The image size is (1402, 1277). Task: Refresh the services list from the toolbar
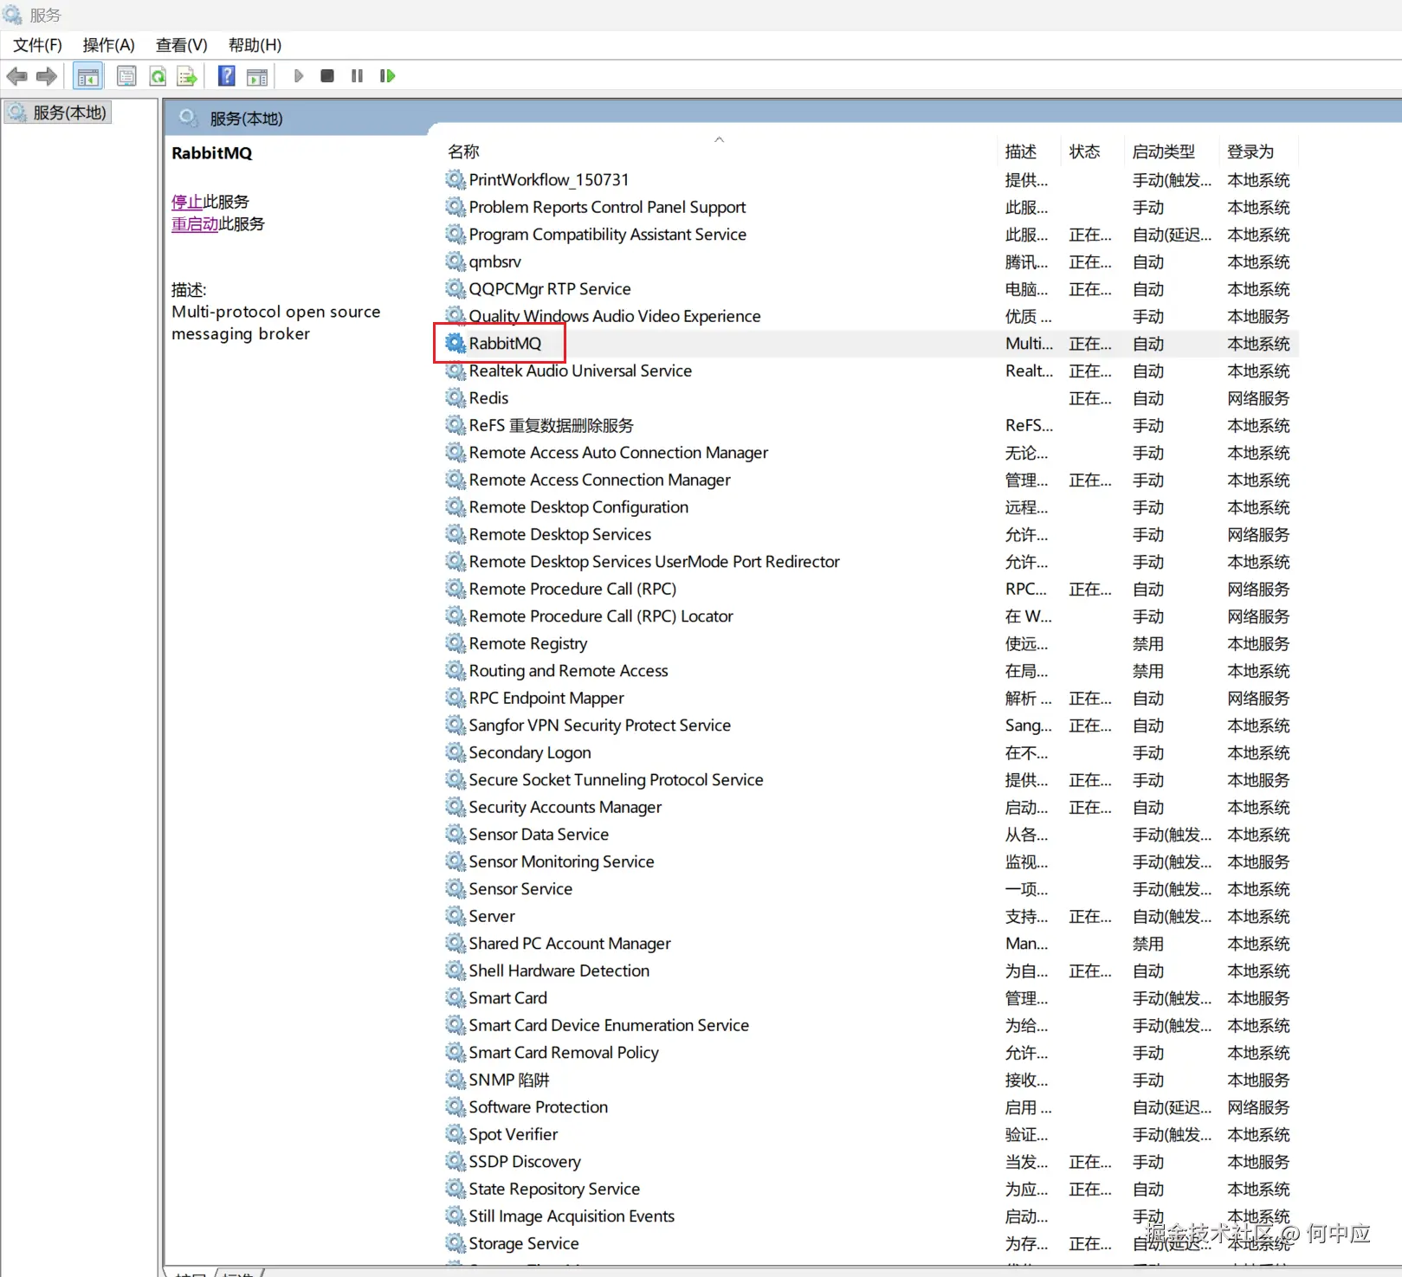pyautogui.click(x=158, y=76)
